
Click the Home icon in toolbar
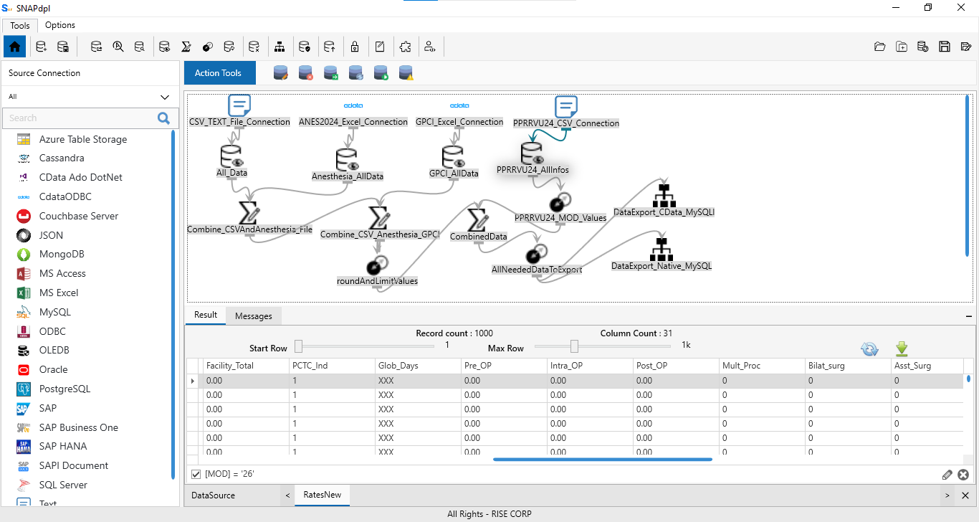click(15, 47)
